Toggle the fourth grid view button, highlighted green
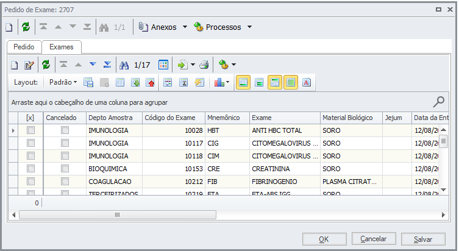Image resolution: width=459 pixels, height=251 pixels. [291, 82]
